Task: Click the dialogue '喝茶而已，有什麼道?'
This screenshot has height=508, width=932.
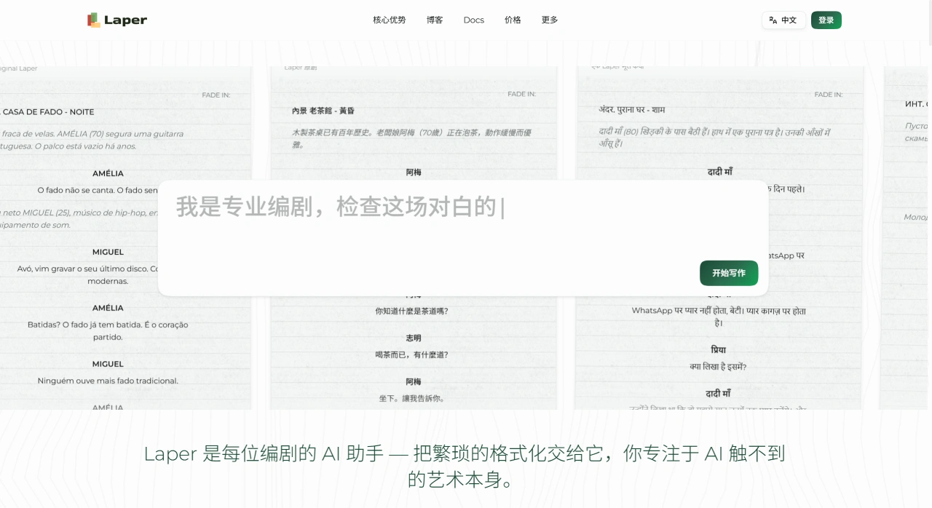Action: tap(411, 354)
